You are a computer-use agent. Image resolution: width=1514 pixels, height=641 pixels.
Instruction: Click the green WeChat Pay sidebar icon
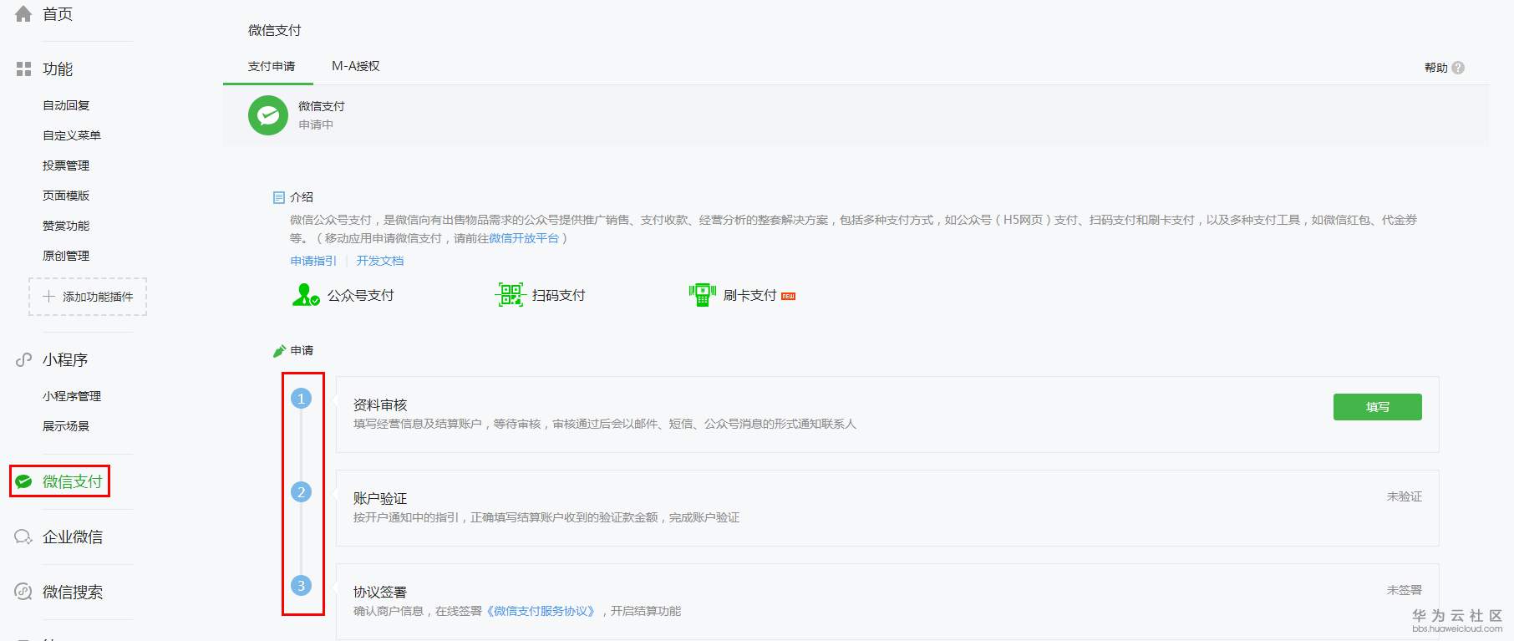coord(23,481)
